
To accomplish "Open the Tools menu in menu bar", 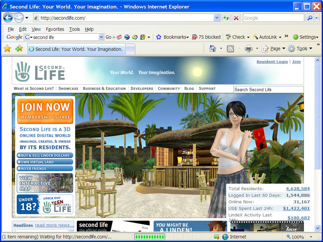I will pos(75,29).
